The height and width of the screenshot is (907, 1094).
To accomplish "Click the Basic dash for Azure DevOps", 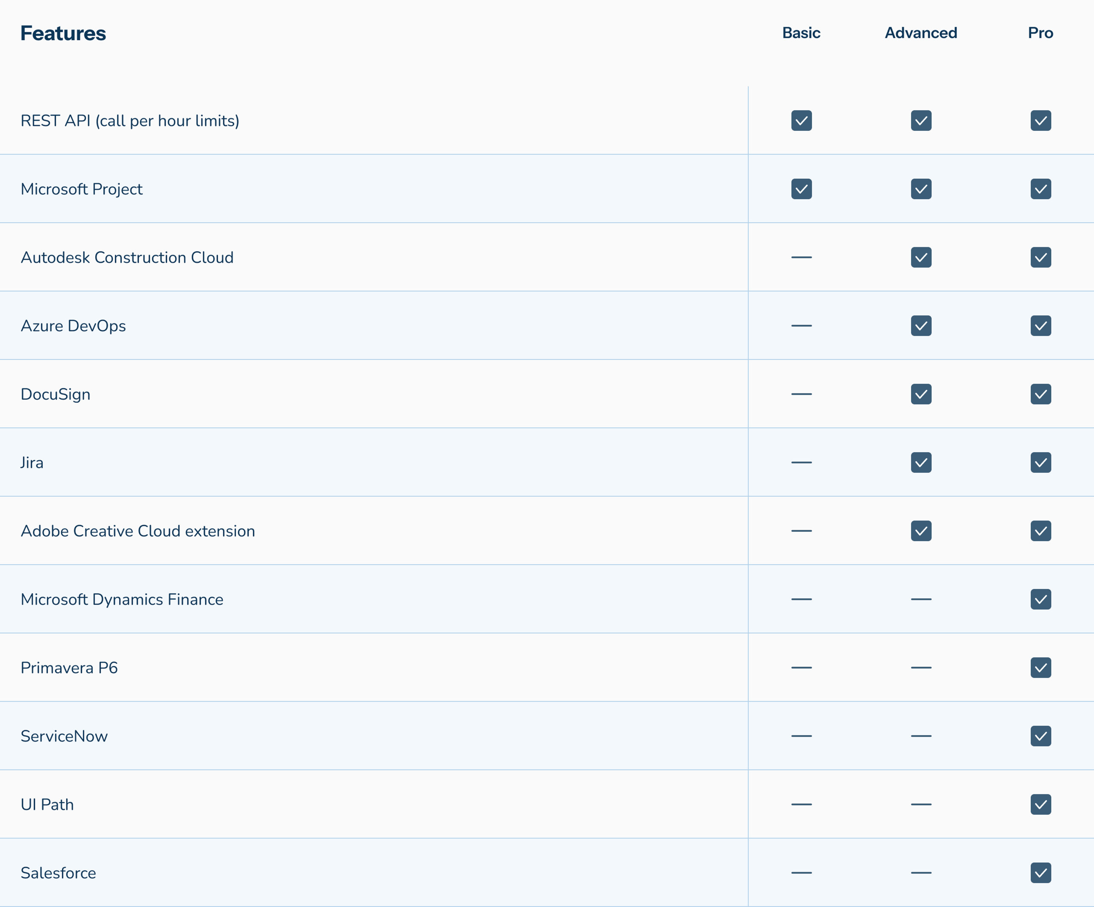I will (x=801, y=326).
